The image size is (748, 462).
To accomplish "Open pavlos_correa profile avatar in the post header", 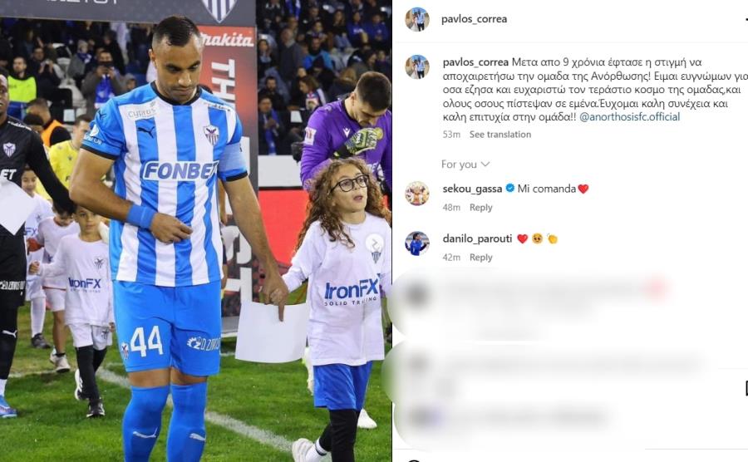I will pos(417,19).
